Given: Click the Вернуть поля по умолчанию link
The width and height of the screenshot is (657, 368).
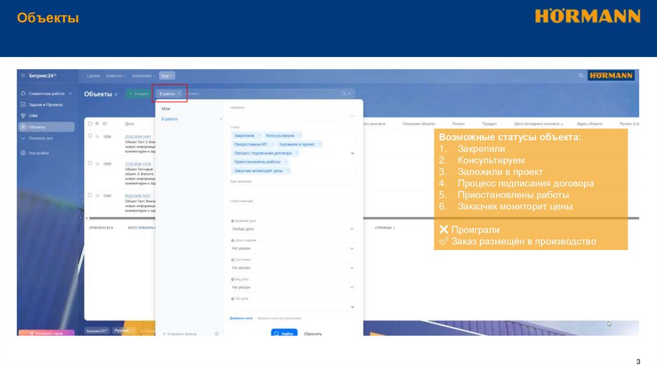Looking at the screenshot, I should 280,318.
